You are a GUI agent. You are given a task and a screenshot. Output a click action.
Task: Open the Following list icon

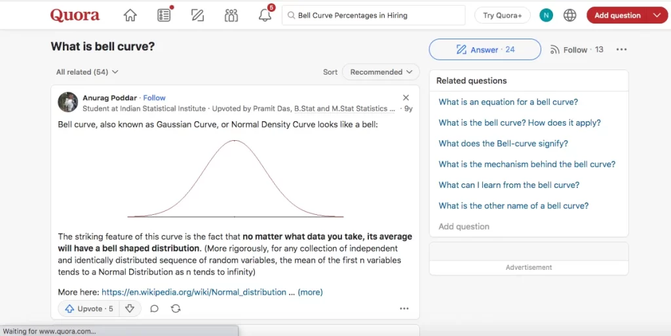pos(164,15)
